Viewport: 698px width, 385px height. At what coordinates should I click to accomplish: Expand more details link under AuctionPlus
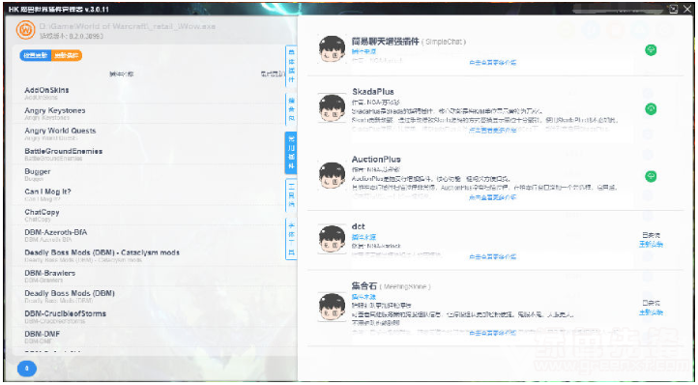click(492, 197)
